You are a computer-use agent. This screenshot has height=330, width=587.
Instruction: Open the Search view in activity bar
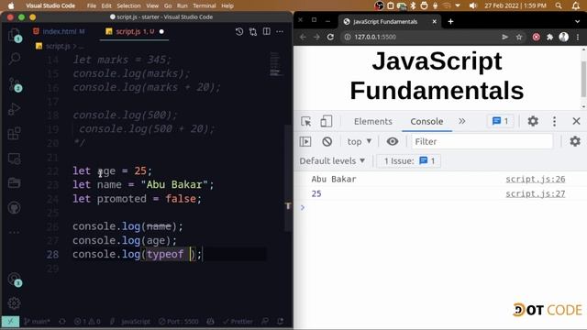click(x=15, y=59)
